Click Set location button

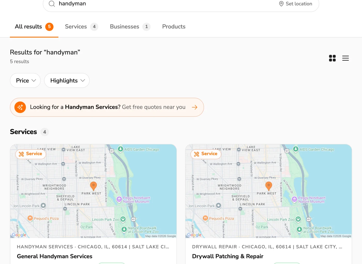[x=296, y=4]
